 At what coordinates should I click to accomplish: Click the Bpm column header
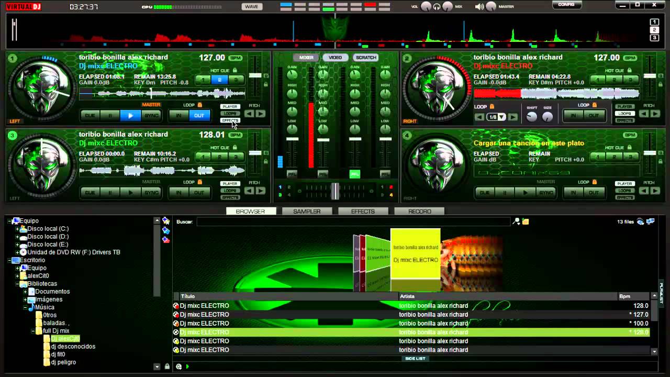pyautogui.click(x=634, y=296)
